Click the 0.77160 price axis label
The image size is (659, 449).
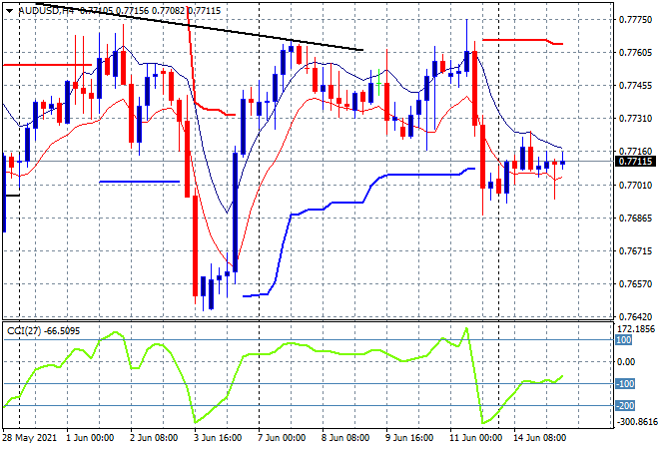(x=635, y=152)
